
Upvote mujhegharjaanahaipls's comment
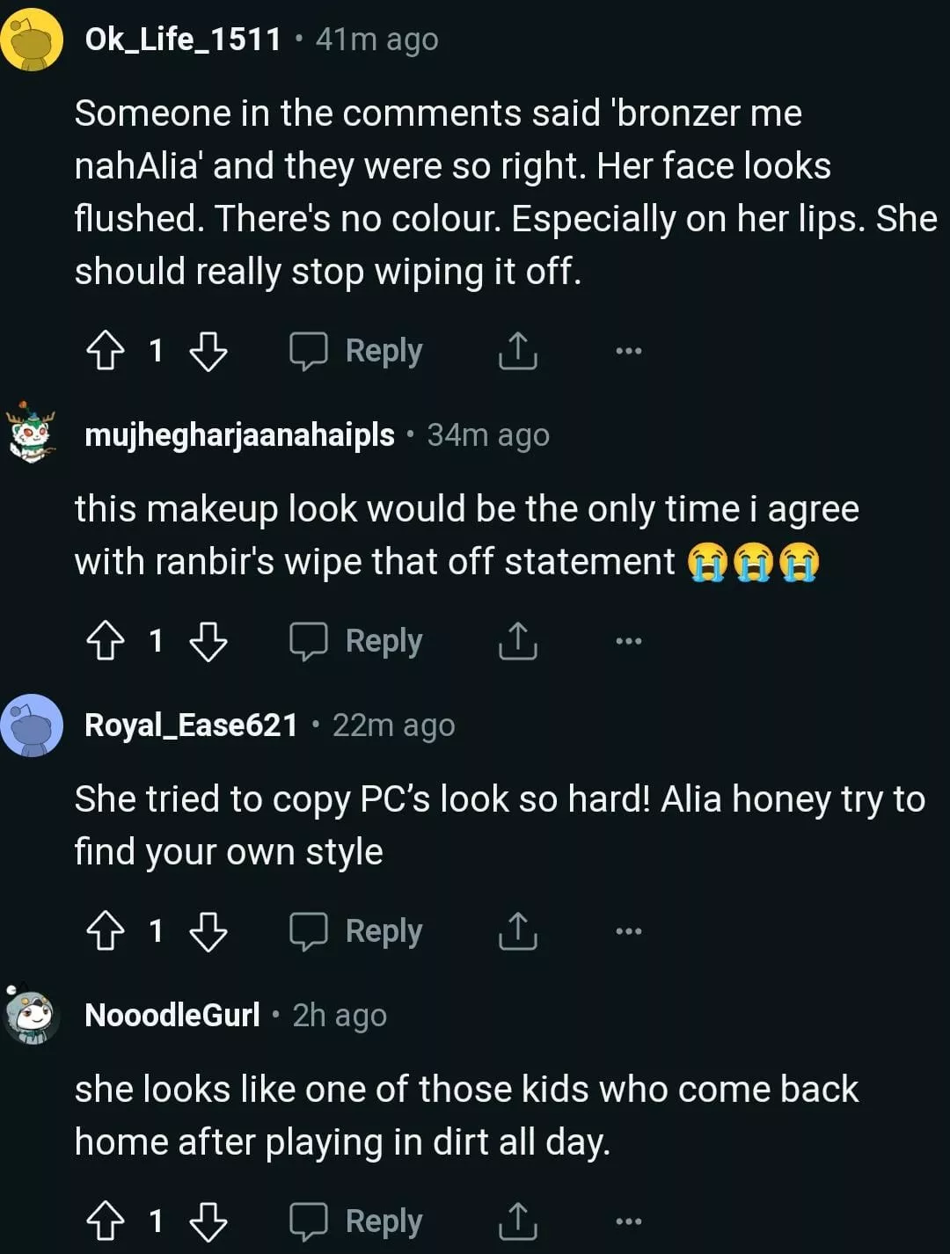coord(106,641)
